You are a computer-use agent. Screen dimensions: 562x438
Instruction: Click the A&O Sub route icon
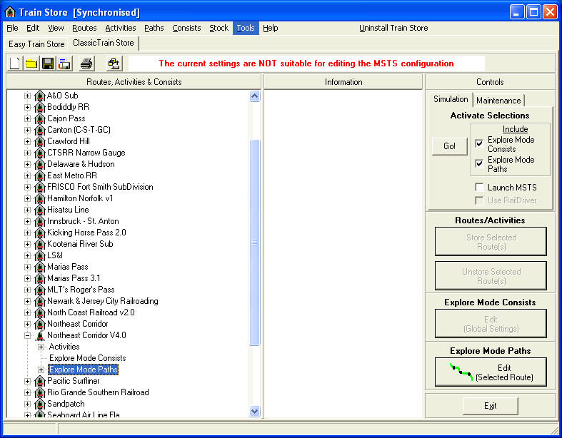[x=40, y=96]
